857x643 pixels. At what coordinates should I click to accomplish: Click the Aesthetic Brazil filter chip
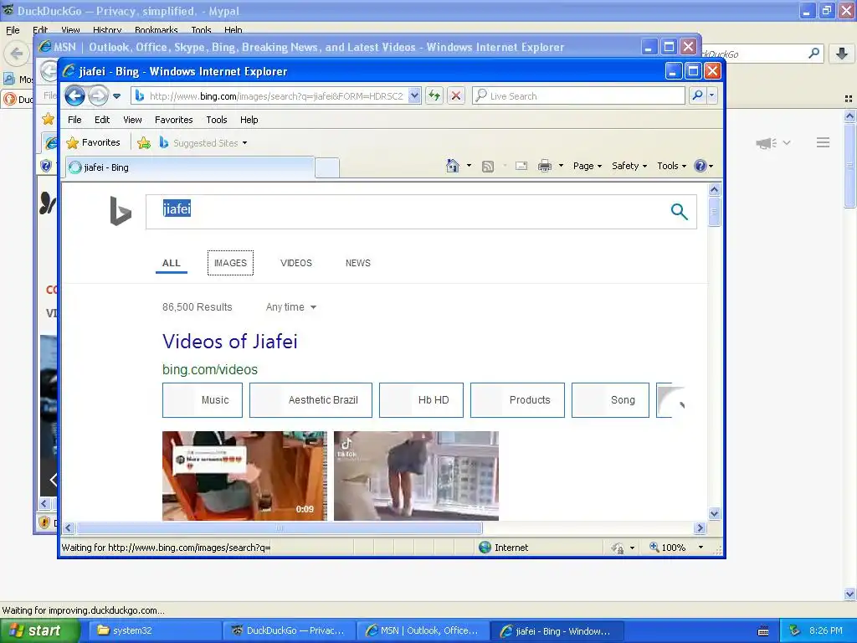pyautogui.click(x=310, y=400)
